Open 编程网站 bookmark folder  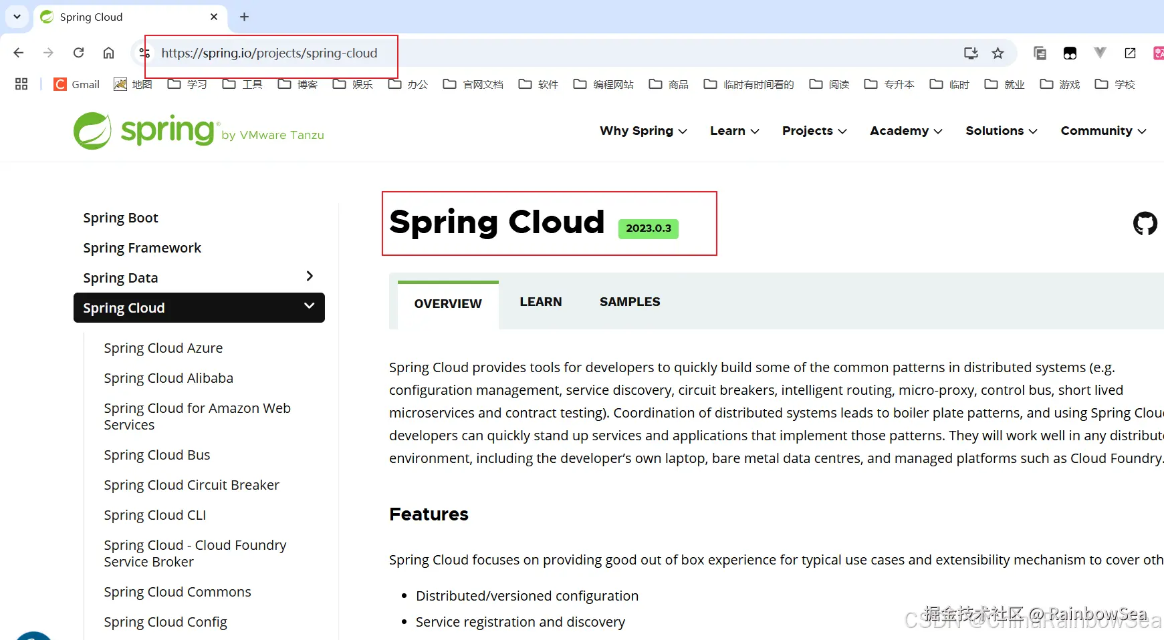coord(604,84)
